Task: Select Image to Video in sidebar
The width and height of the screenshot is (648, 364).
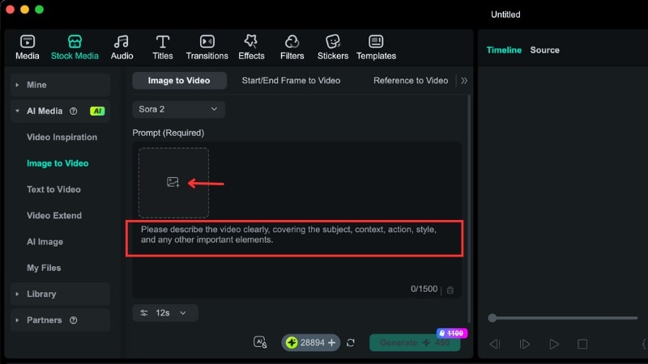Action: click(x=58, y=163)
